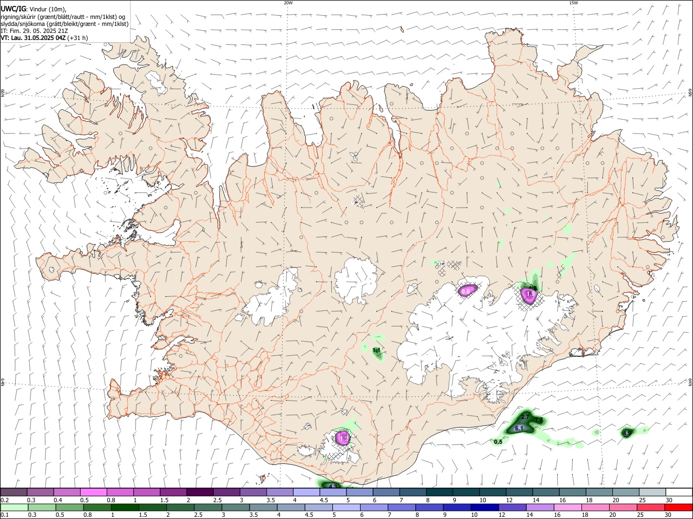The image size is (693, 519).
Task: Click the 0.8 snowfall value on the glacier
Action: (466, 291)
